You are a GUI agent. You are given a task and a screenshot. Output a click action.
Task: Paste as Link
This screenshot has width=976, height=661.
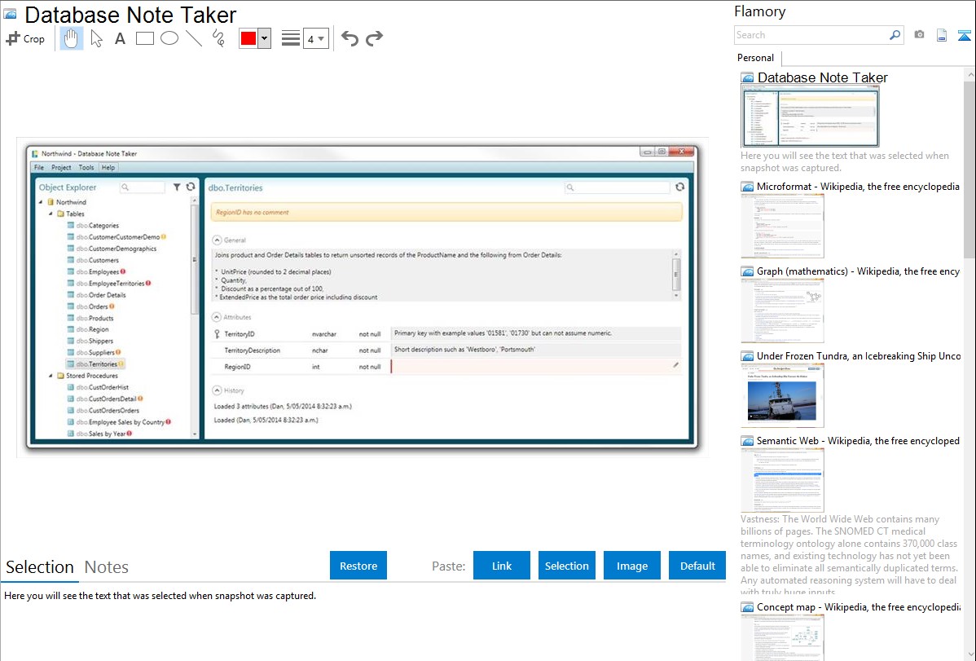tap(502, 566)
